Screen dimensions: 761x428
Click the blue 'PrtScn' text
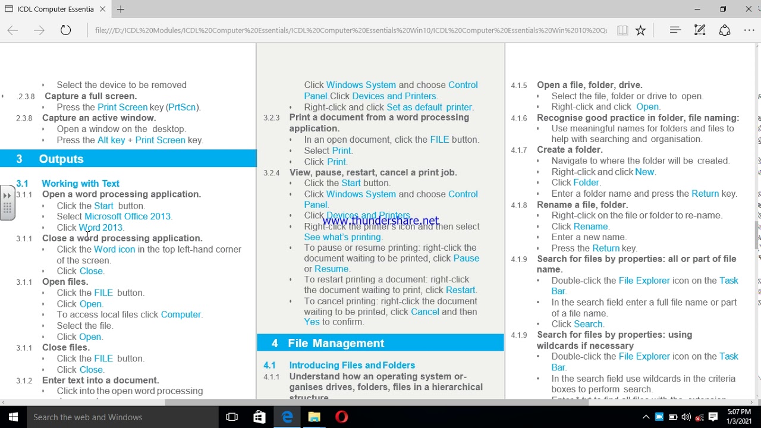pos(181,107)
